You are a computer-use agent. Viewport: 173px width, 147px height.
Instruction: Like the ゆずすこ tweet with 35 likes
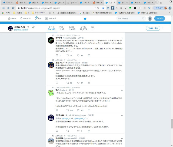pyautogui.click(x=78, y=55)
